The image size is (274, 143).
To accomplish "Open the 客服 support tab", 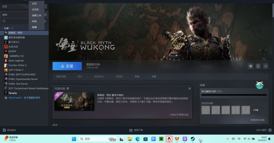I will [154, 76].
